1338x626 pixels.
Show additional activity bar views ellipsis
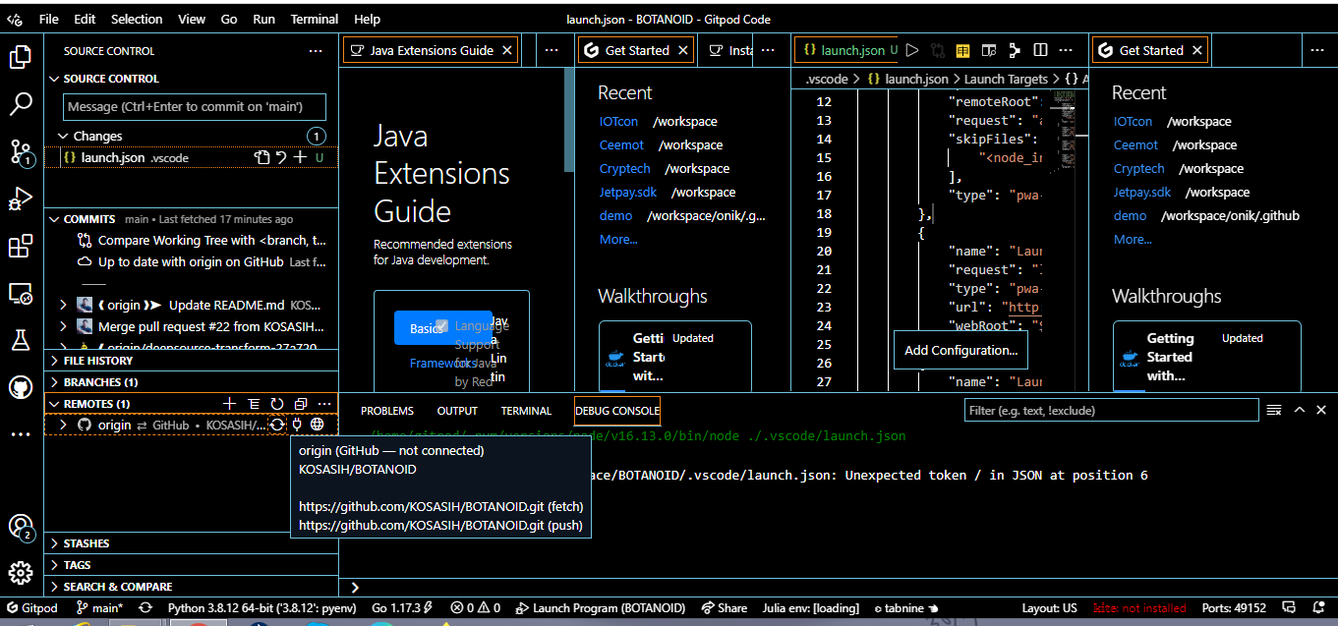coord(21,434)
